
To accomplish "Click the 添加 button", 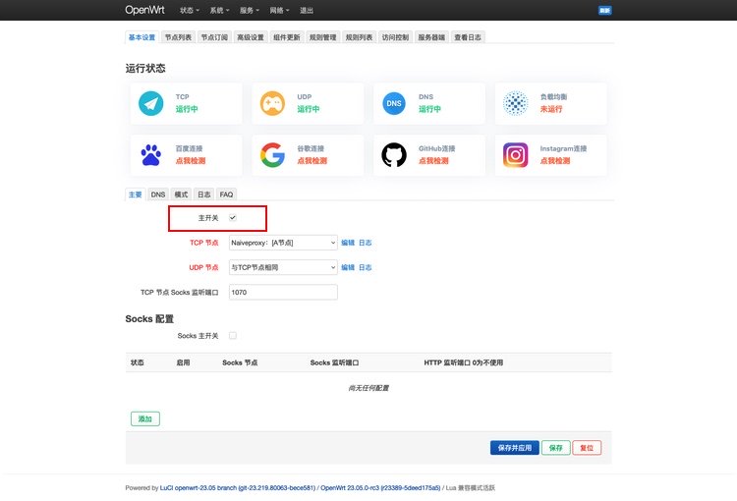I will point(145,418).
